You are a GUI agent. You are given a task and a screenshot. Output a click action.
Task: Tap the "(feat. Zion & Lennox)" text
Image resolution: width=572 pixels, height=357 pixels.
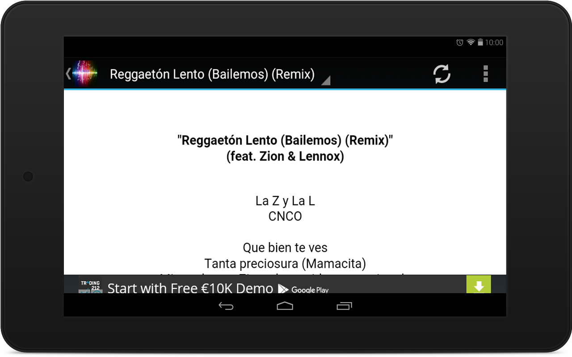point(285,156)
